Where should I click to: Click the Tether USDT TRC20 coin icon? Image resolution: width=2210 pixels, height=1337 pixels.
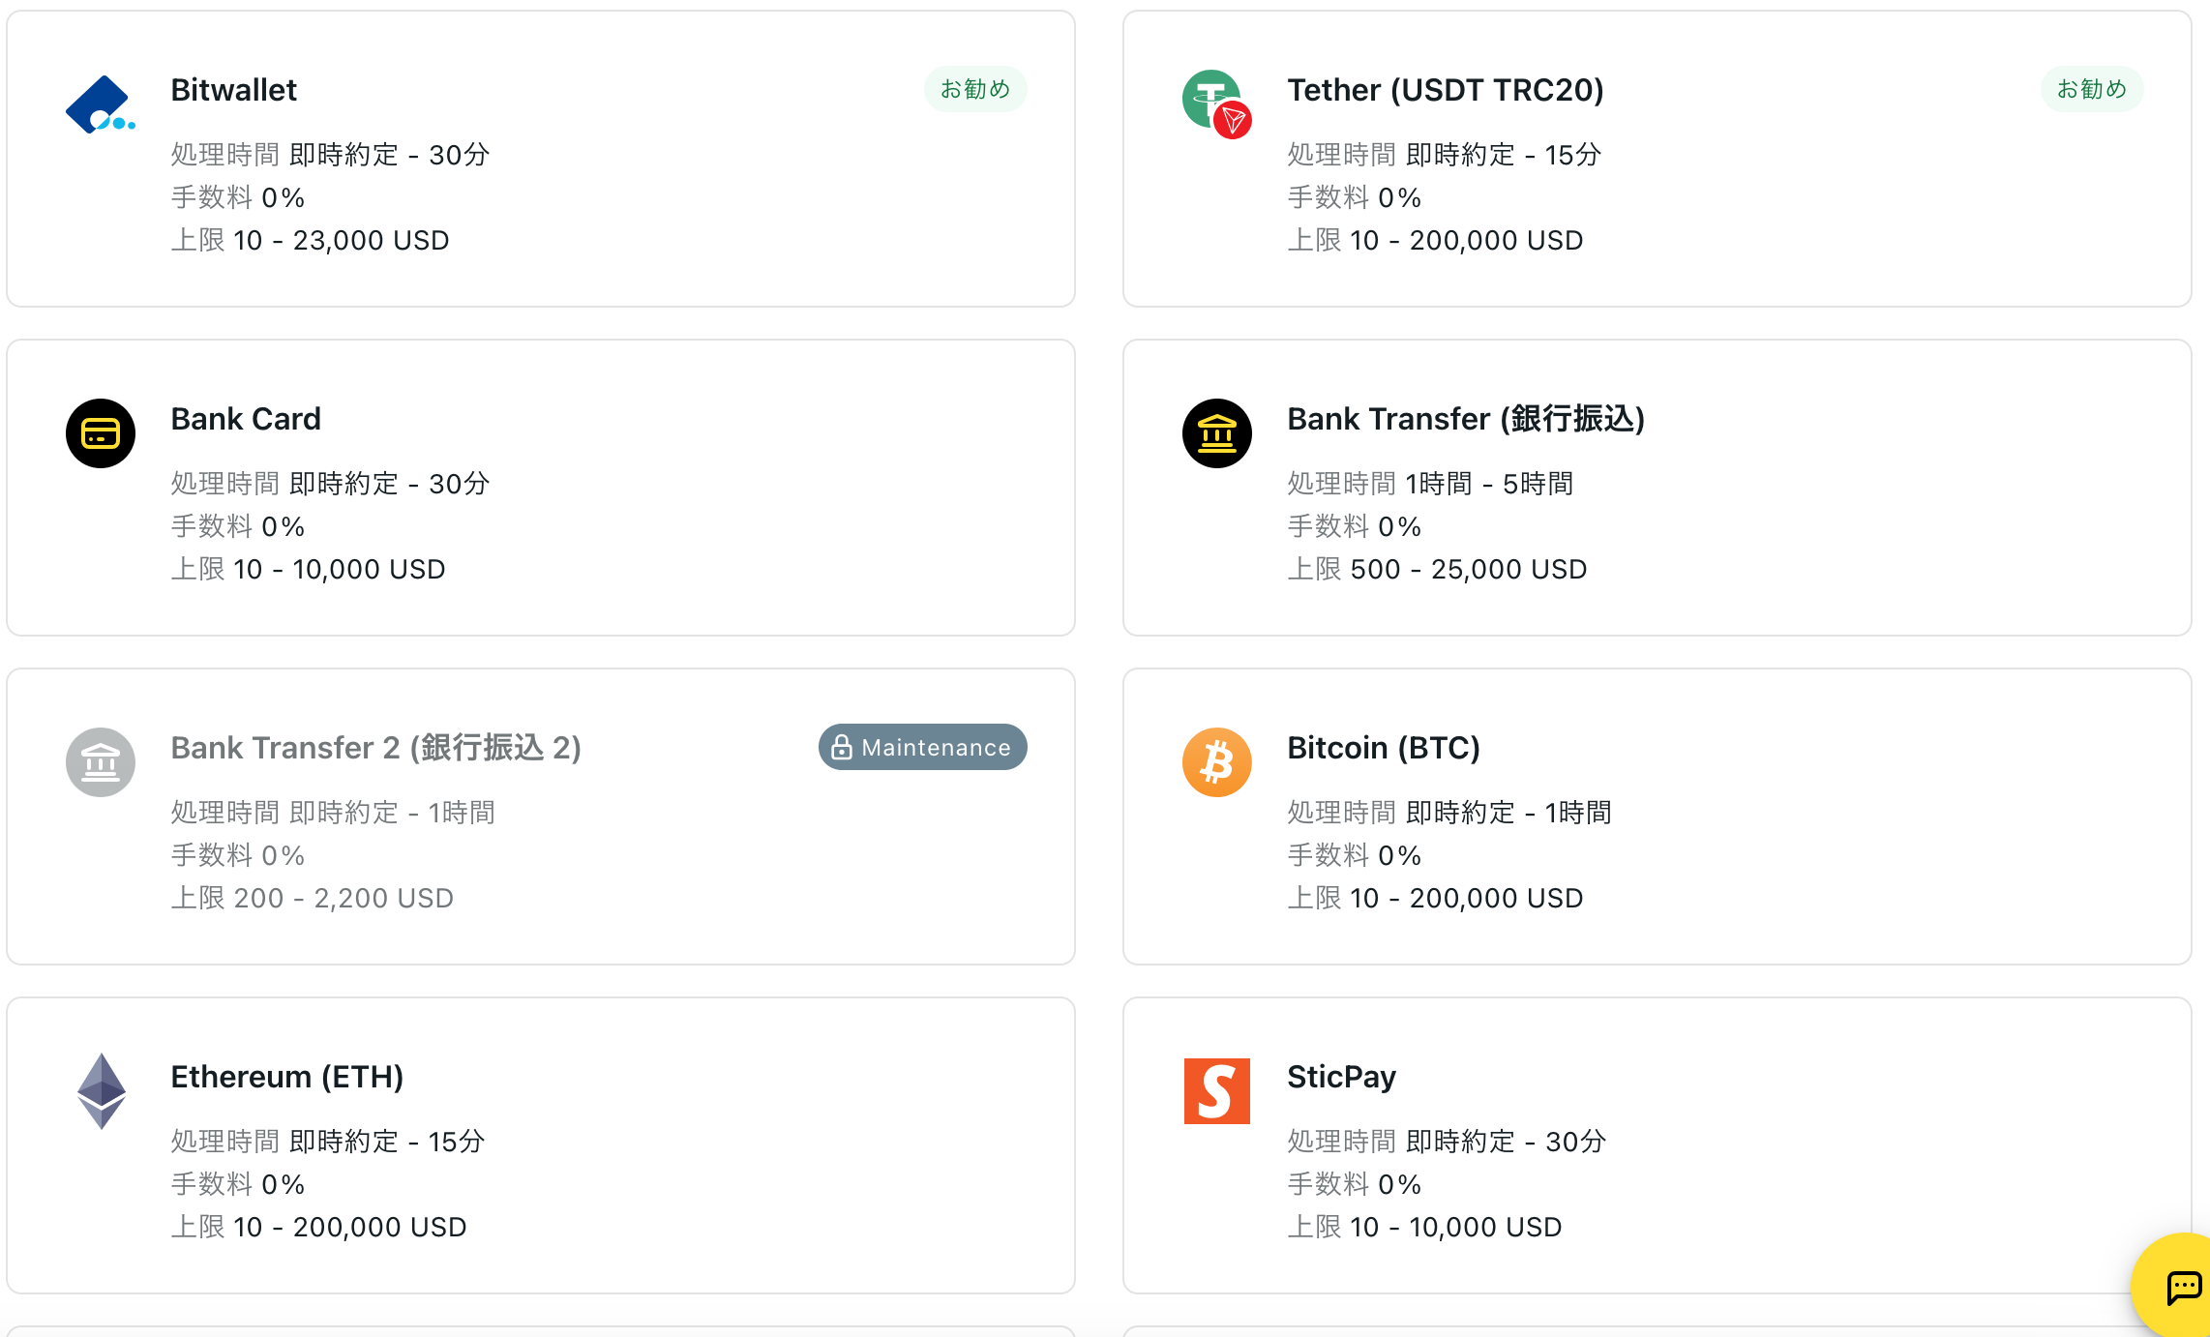(x=1217, y=104)
